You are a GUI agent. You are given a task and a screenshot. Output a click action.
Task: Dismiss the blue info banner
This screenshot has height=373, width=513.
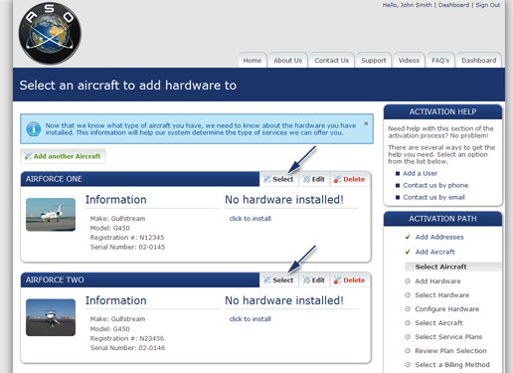click(x=366, y=123)
